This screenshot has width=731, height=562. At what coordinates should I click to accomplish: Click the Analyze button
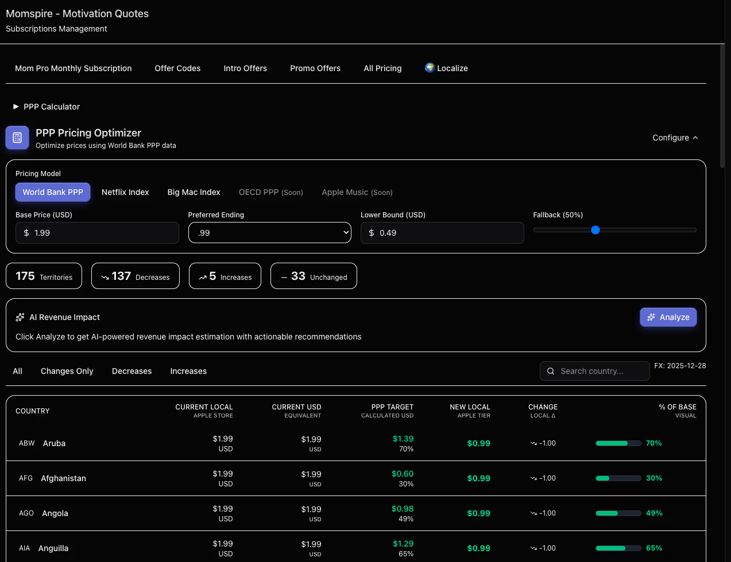point(668,317)
